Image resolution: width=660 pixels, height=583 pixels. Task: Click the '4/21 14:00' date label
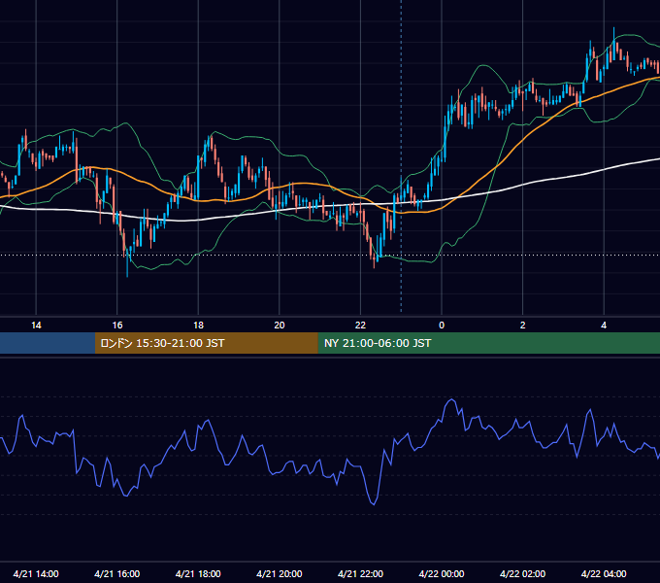point(36,573)
